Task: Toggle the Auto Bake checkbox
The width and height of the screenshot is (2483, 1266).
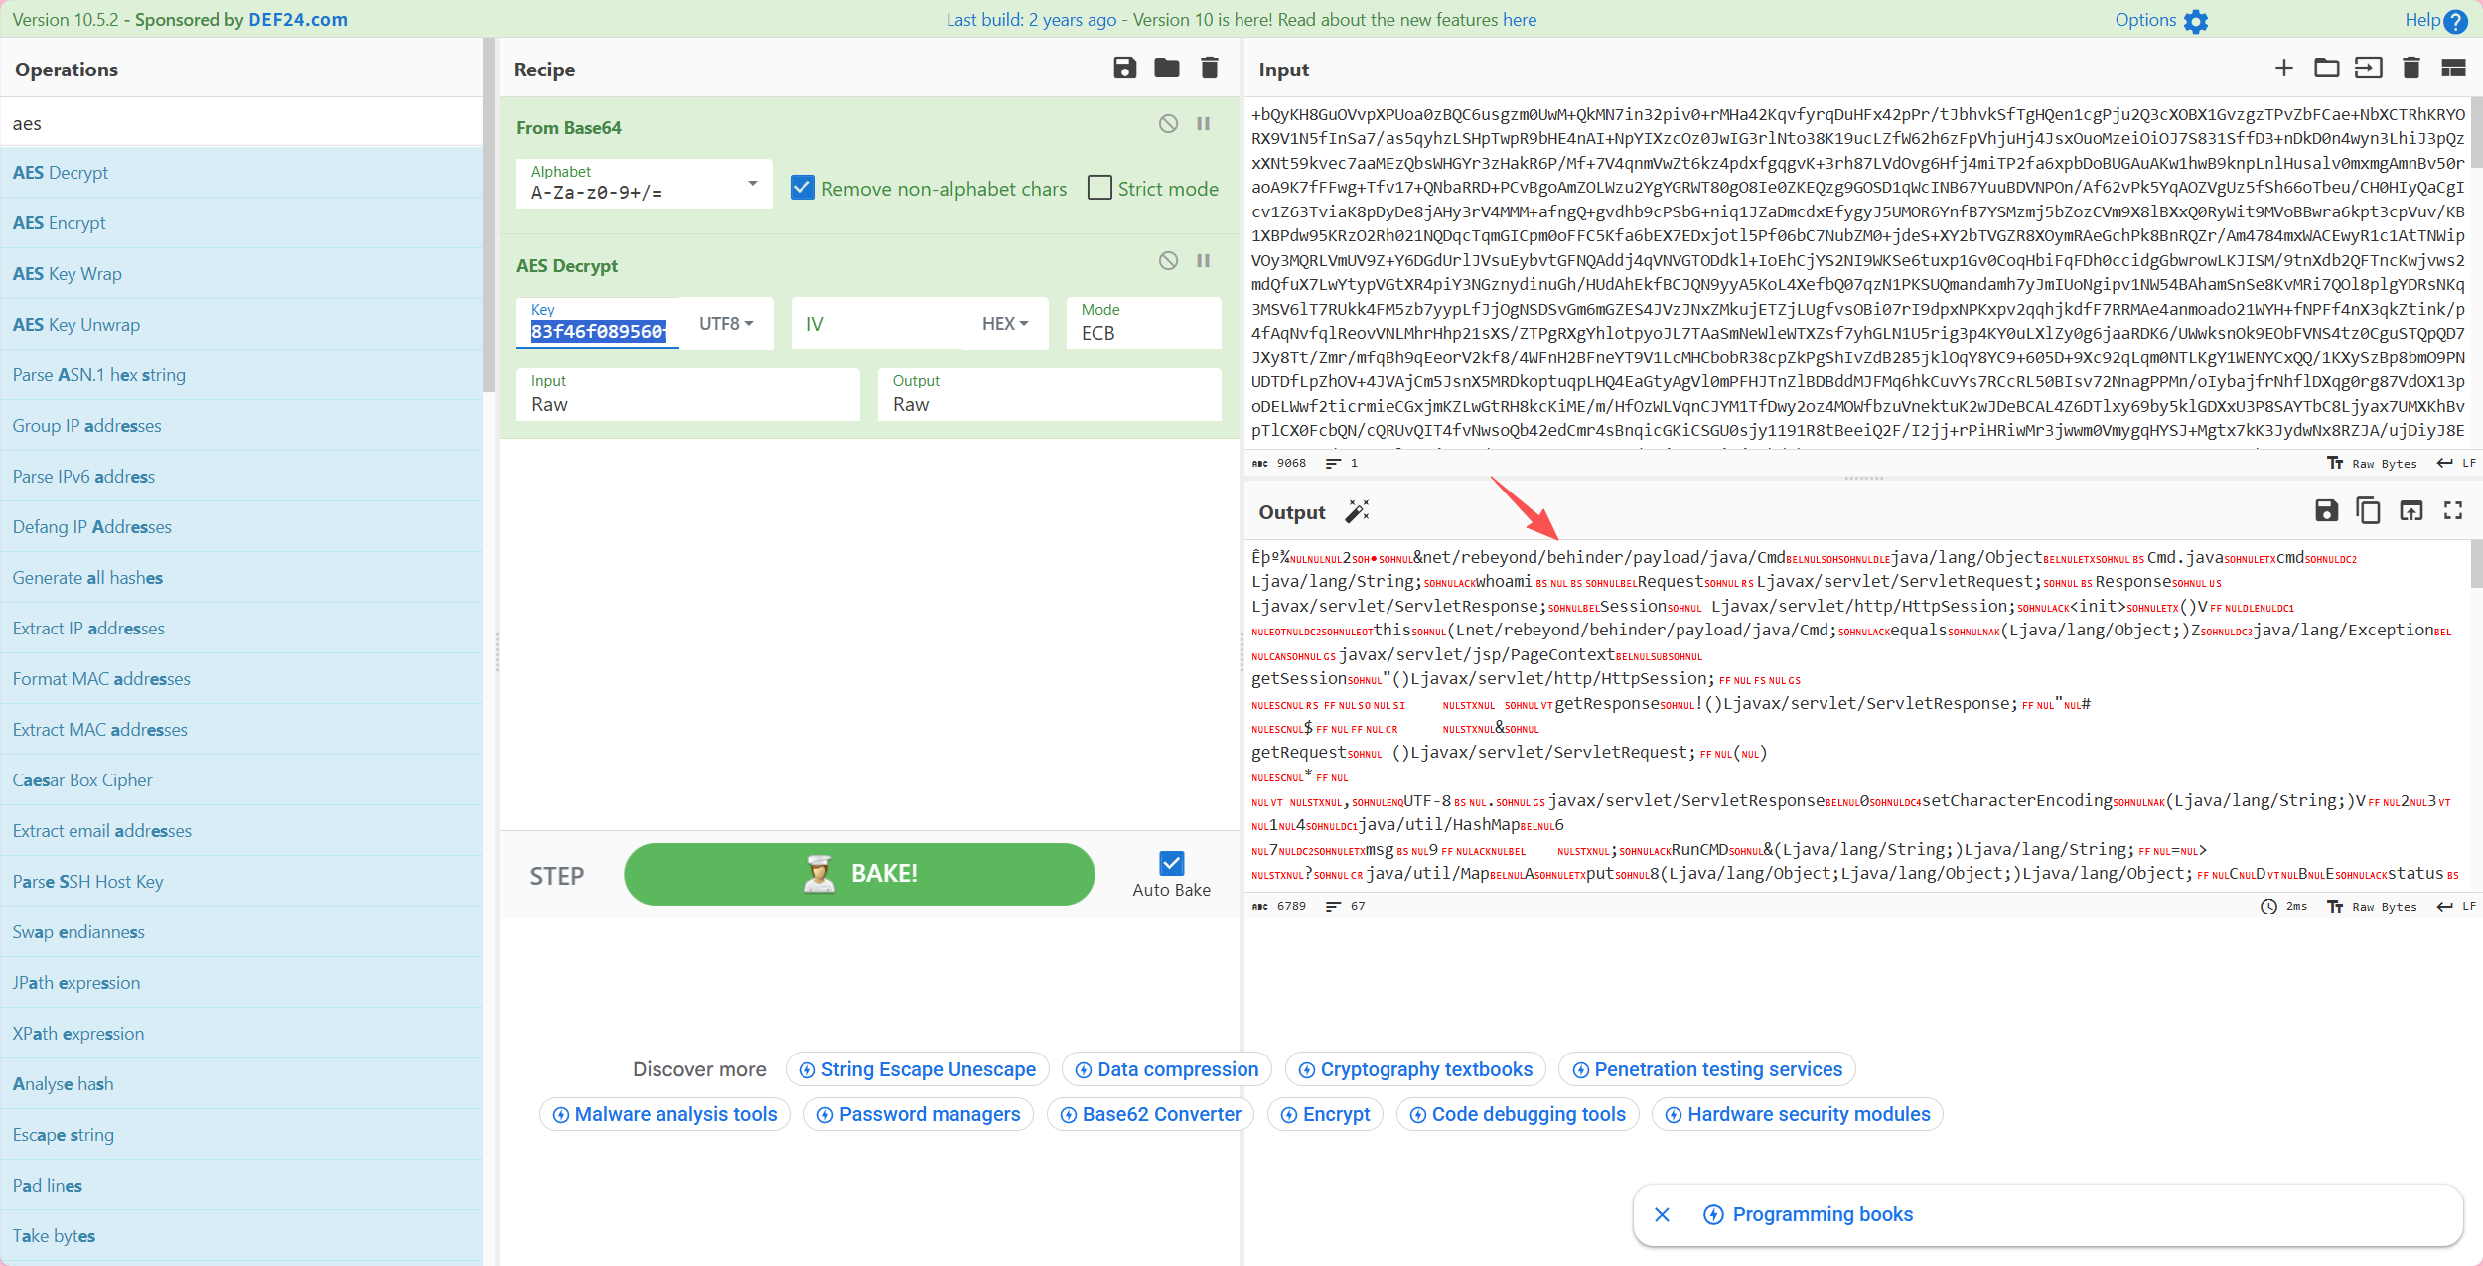Action: tap(1171, 863)
